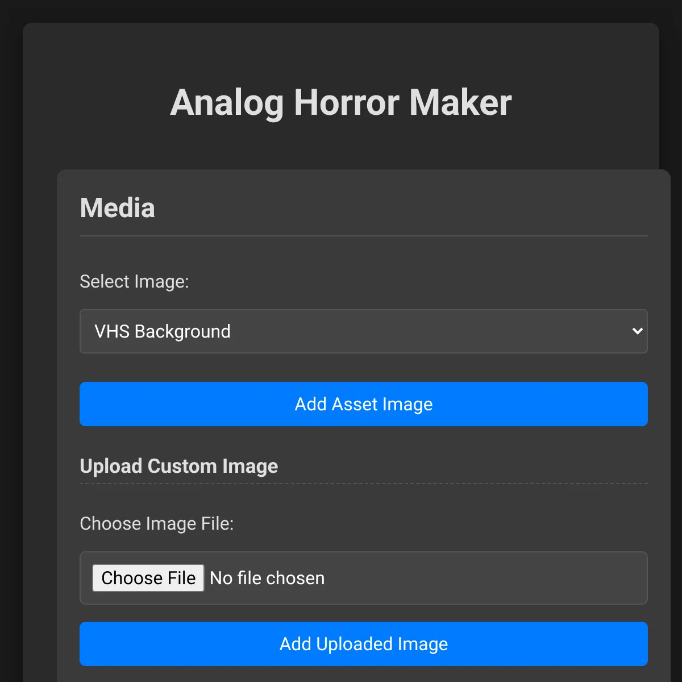This screenshot has width=682, height=682.
Task: Click the 'Choose Image File:' label
Action: (x=157, y=523)
